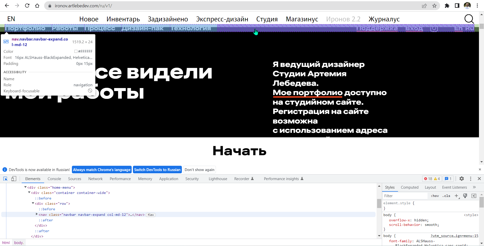Viewport: 484px width, 246px height.
Task: Expand the nav navbar element node
Action: pos(37,214)
